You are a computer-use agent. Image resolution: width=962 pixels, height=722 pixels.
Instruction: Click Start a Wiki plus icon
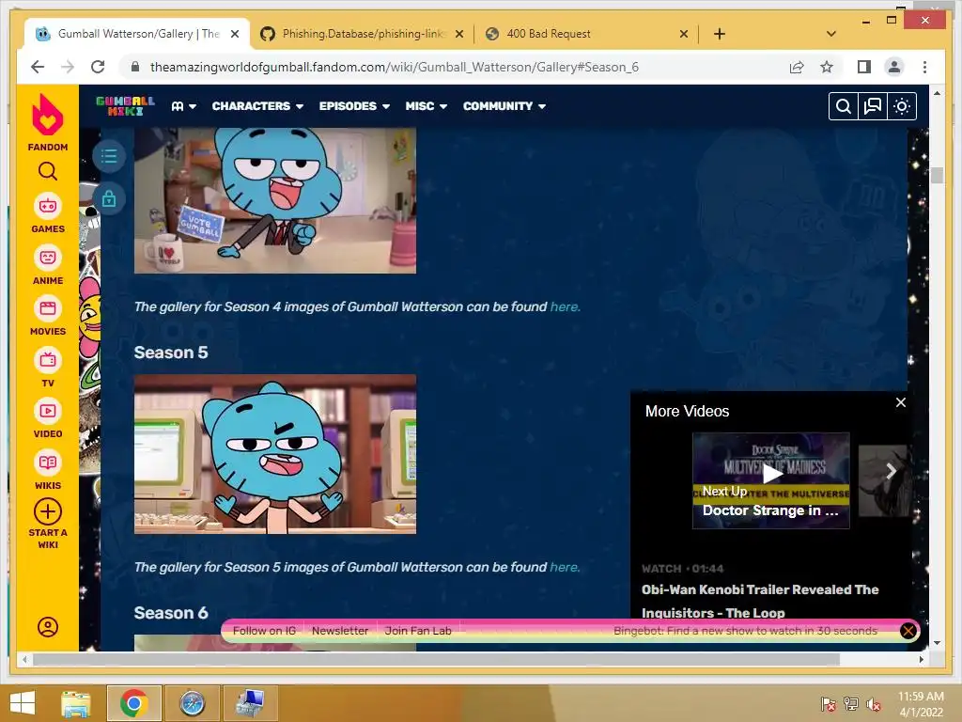tap(47, 511)
